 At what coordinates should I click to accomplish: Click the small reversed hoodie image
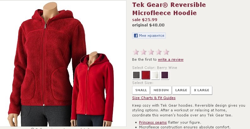click(x=92, y=89)
